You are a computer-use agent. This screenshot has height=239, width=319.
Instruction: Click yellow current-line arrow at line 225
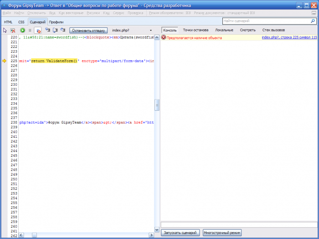(x=4, y=61)
